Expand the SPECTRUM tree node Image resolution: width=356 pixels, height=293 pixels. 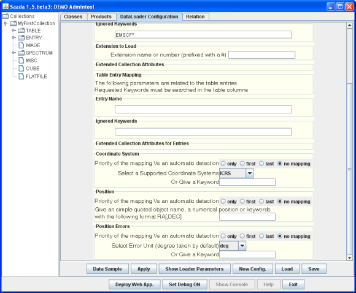tap(14, 53)
